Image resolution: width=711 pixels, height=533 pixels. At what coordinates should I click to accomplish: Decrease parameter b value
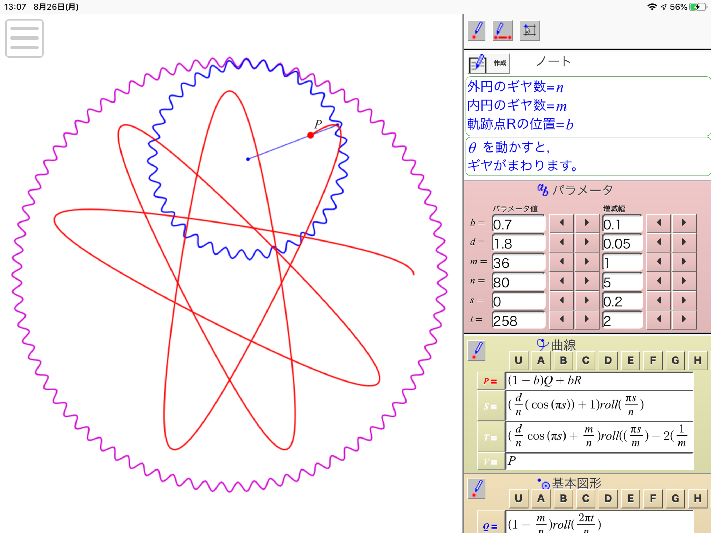[x=562, y=223]
